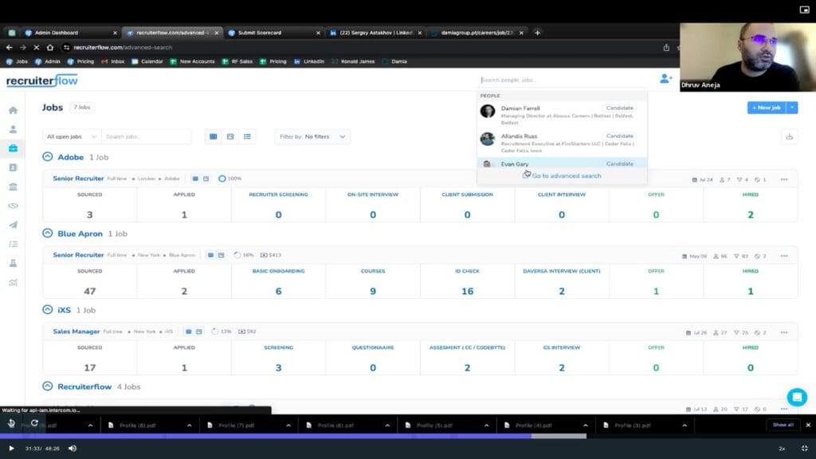Switch to card view of jobs
This screenshot has width=816, height=459.
point(230,136)
